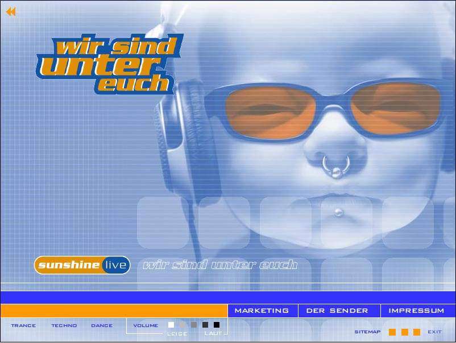Set volume to the dark gray square
This screenshot has height=343, width=456.
205,325
